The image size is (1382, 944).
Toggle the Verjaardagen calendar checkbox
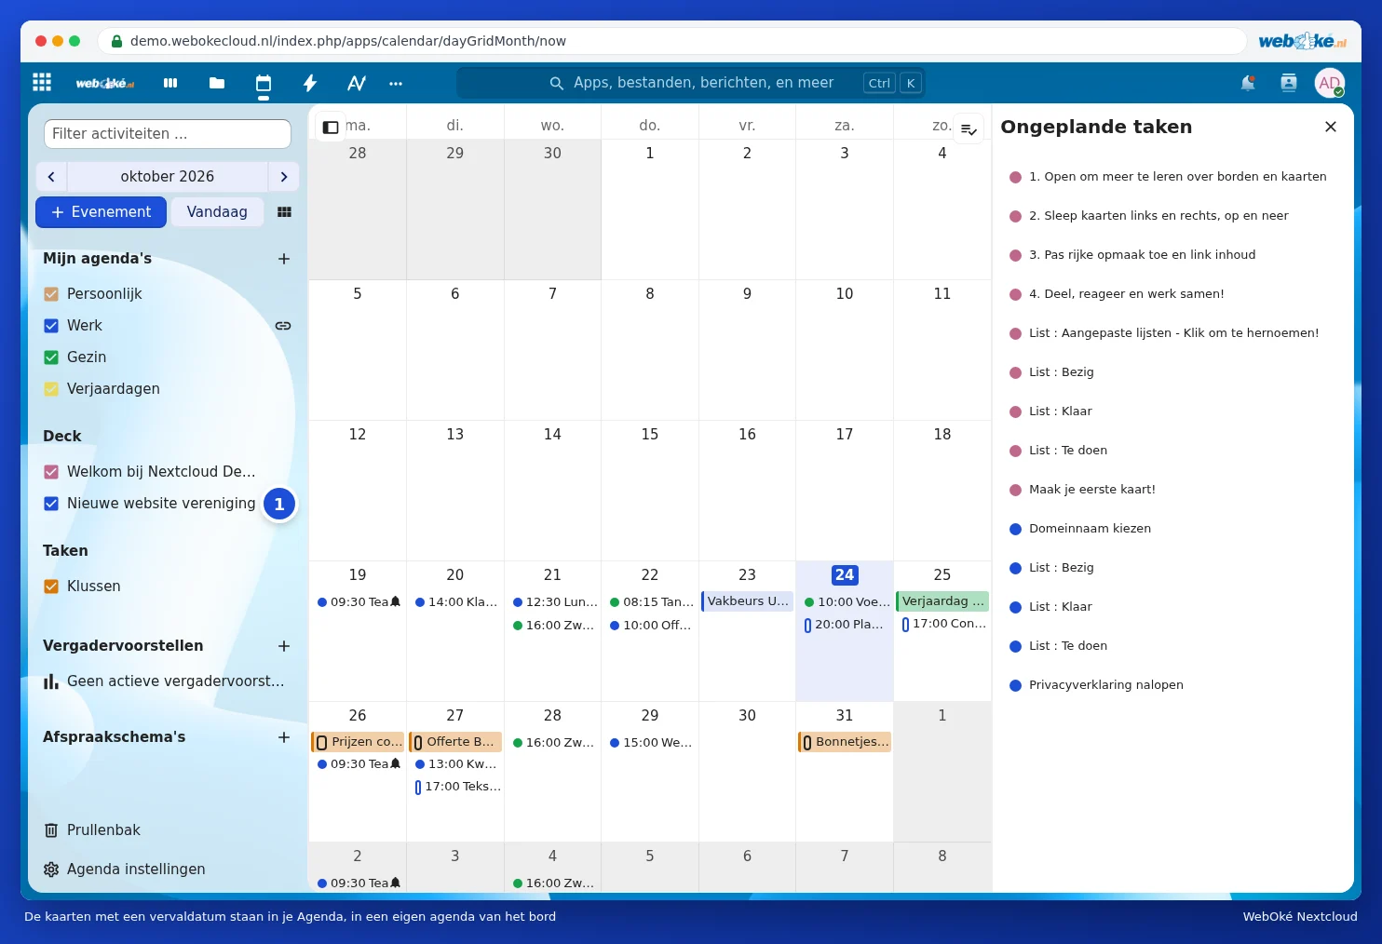pyautogui.click(x=51, y=389)
